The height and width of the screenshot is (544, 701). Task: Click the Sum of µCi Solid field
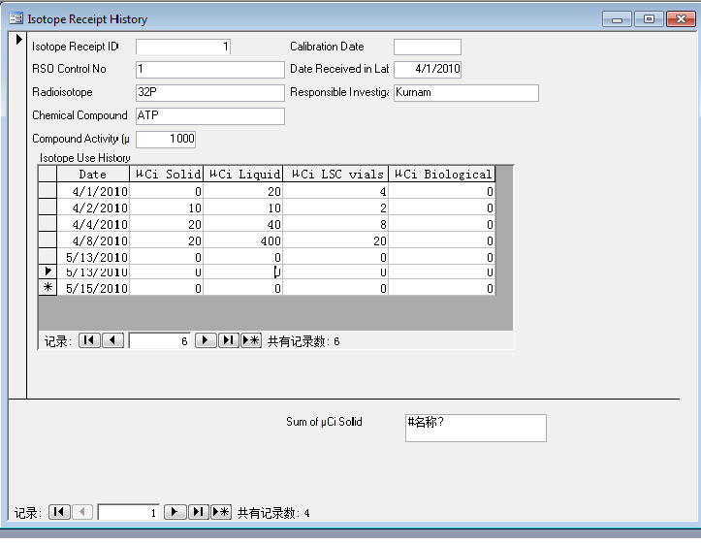(476, 428)
